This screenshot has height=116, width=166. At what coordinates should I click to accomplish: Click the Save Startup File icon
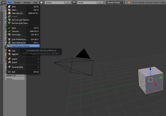tap(9, 43)
